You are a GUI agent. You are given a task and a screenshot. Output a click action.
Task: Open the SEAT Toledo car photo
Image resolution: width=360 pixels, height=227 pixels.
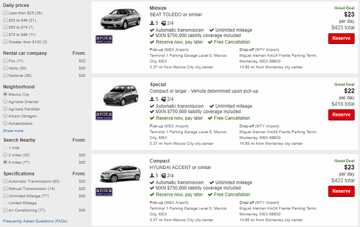coord(117,19)
